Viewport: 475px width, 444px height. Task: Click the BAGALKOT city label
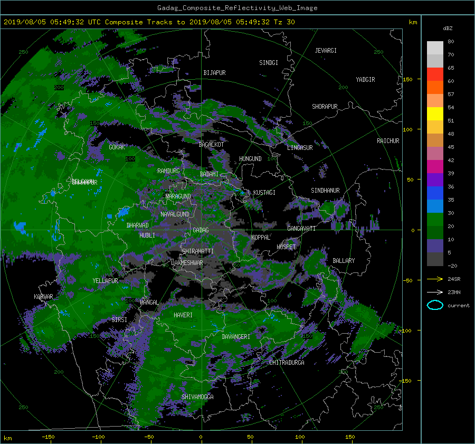(211, 145)
